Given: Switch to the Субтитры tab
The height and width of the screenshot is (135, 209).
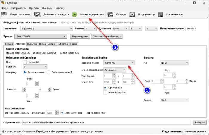Looking at the screenshot, I should click(63, 44).
